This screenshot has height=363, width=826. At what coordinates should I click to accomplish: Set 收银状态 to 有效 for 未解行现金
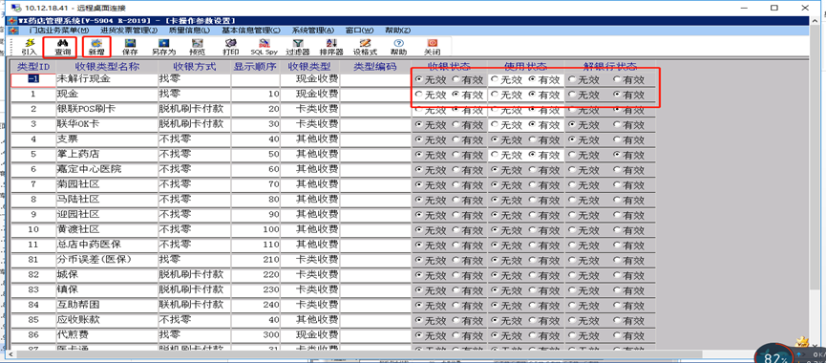coord(456,80)
